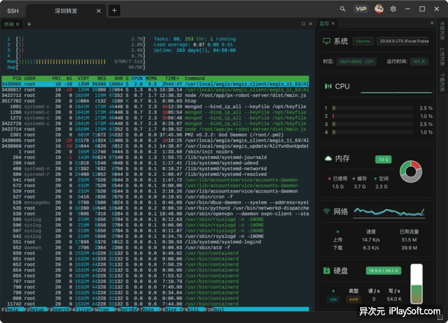This screenshot has height=323, width=448.
Task: Sort by TIME+ column header
Action: [x=172, y=78]
